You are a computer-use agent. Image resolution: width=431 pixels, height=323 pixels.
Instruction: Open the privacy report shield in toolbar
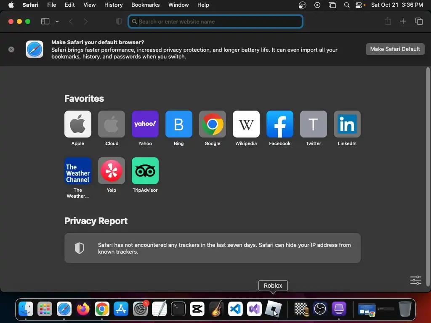point(119,21)
